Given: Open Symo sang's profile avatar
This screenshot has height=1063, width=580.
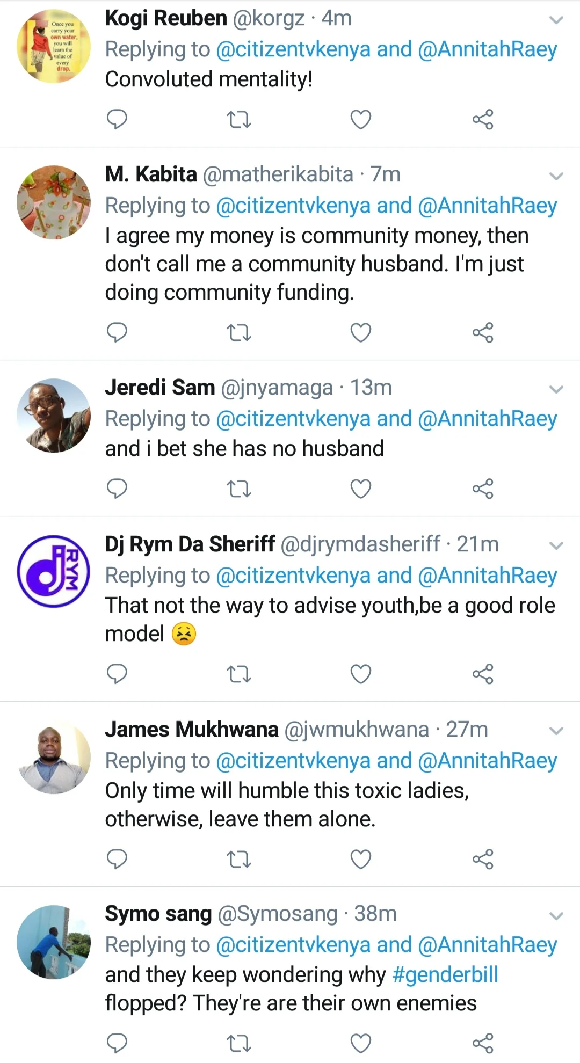Looking at the screenshot, I should (x=54, y=942).
